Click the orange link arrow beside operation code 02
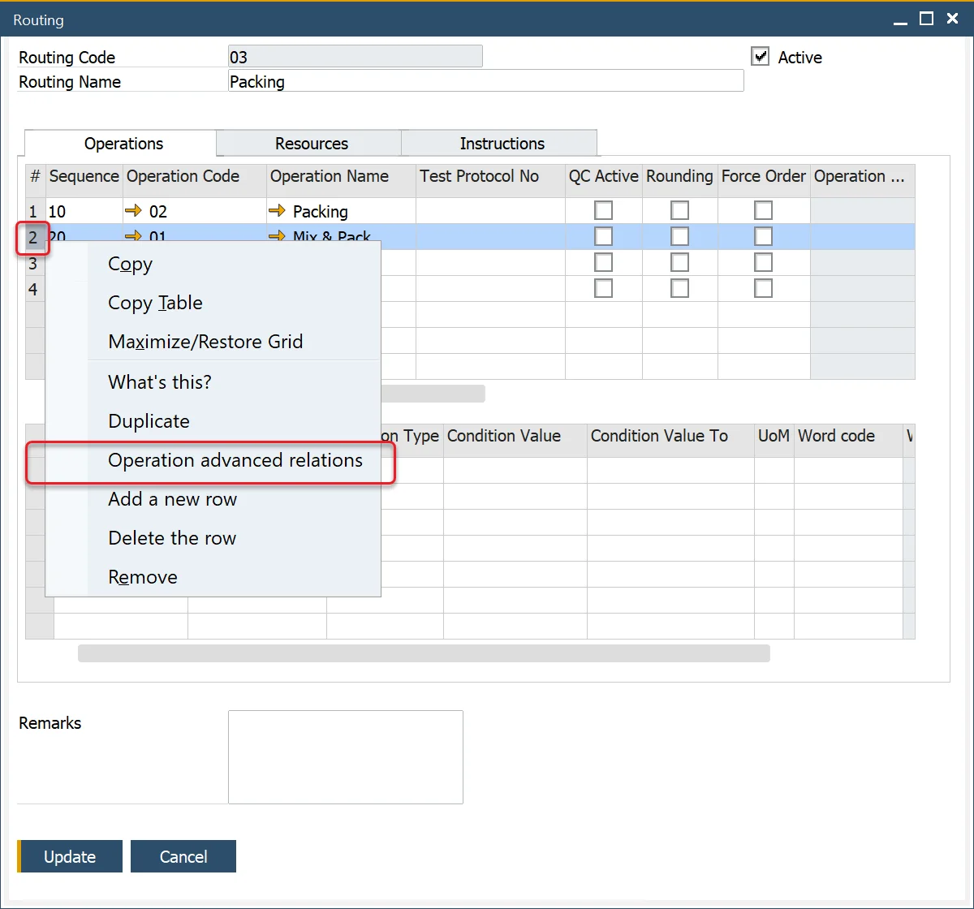This screenshot has height=909, width=974. coord(133,211)
